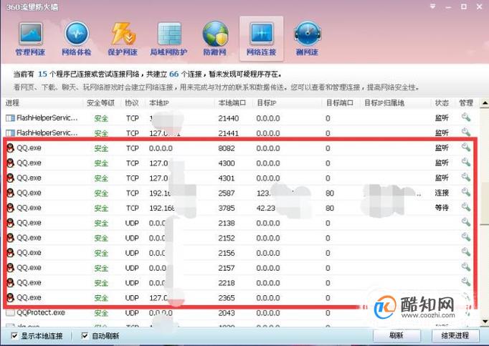
Task: Click QQProtect.exe process icon
Action: coord(10,312)
